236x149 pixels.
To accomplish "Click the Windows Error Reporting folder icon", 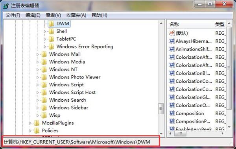I will [x=51, y=47].
